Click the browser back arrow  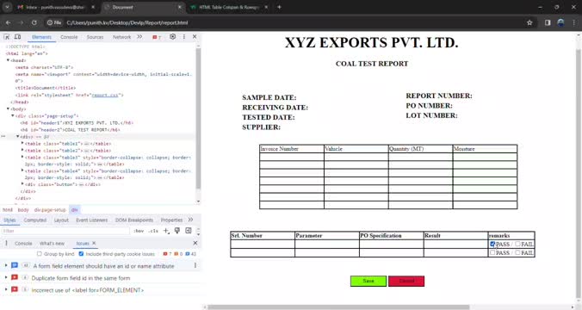[8, 22]
